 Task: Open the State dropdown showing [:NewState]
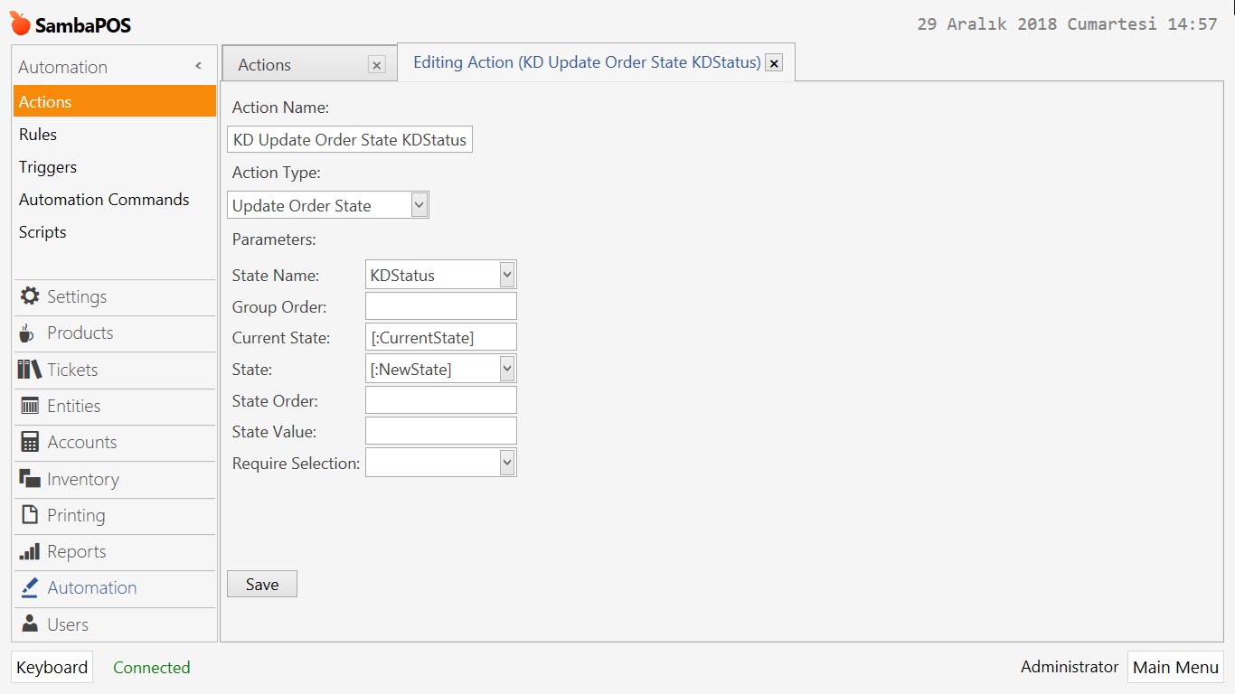pos(506,368)
